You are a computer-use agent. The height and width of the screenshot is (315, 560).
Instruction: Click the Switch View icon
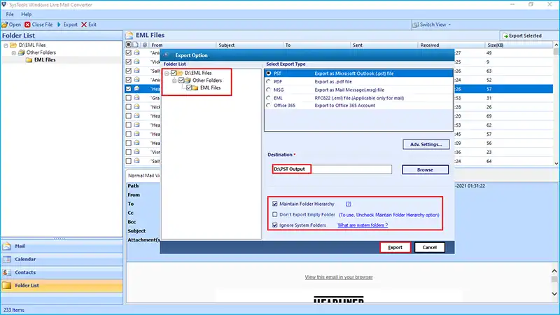pos(415,24)
